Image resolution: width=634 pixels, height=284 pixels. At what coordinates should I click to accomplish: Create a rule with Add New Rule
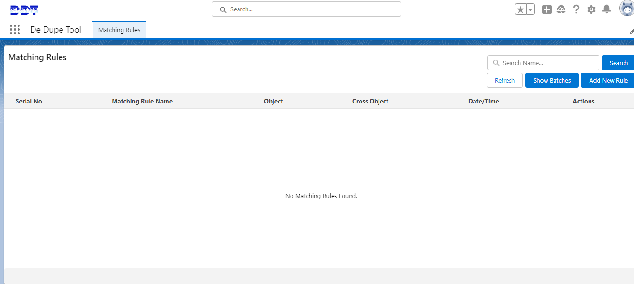click(608, 80)
